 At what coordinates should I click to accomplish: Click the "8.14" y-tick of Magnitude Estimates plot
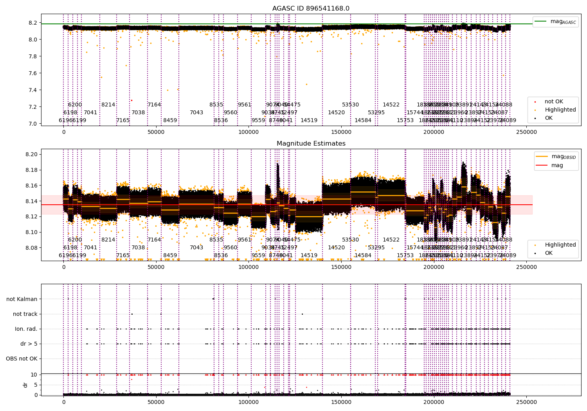31,201
